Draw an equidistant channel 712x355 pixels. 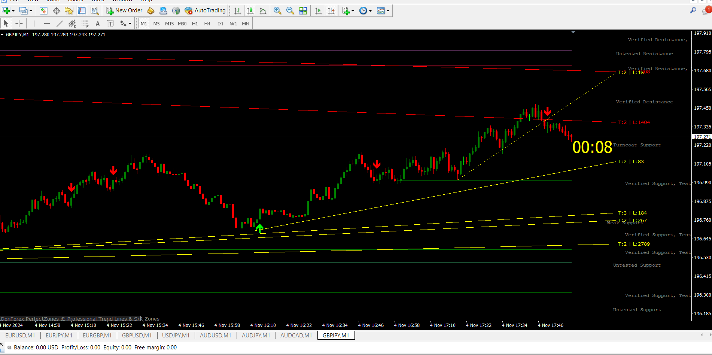tap(72, 24)
